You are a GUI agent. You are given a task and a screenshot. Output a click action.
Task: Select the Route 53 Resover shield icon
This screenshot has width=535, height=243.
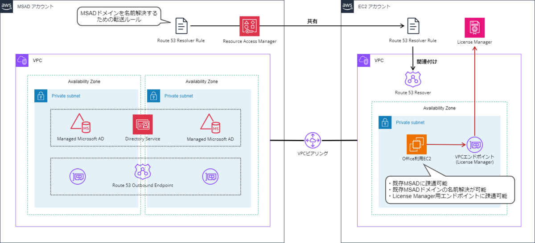click(x=412, y=79)
